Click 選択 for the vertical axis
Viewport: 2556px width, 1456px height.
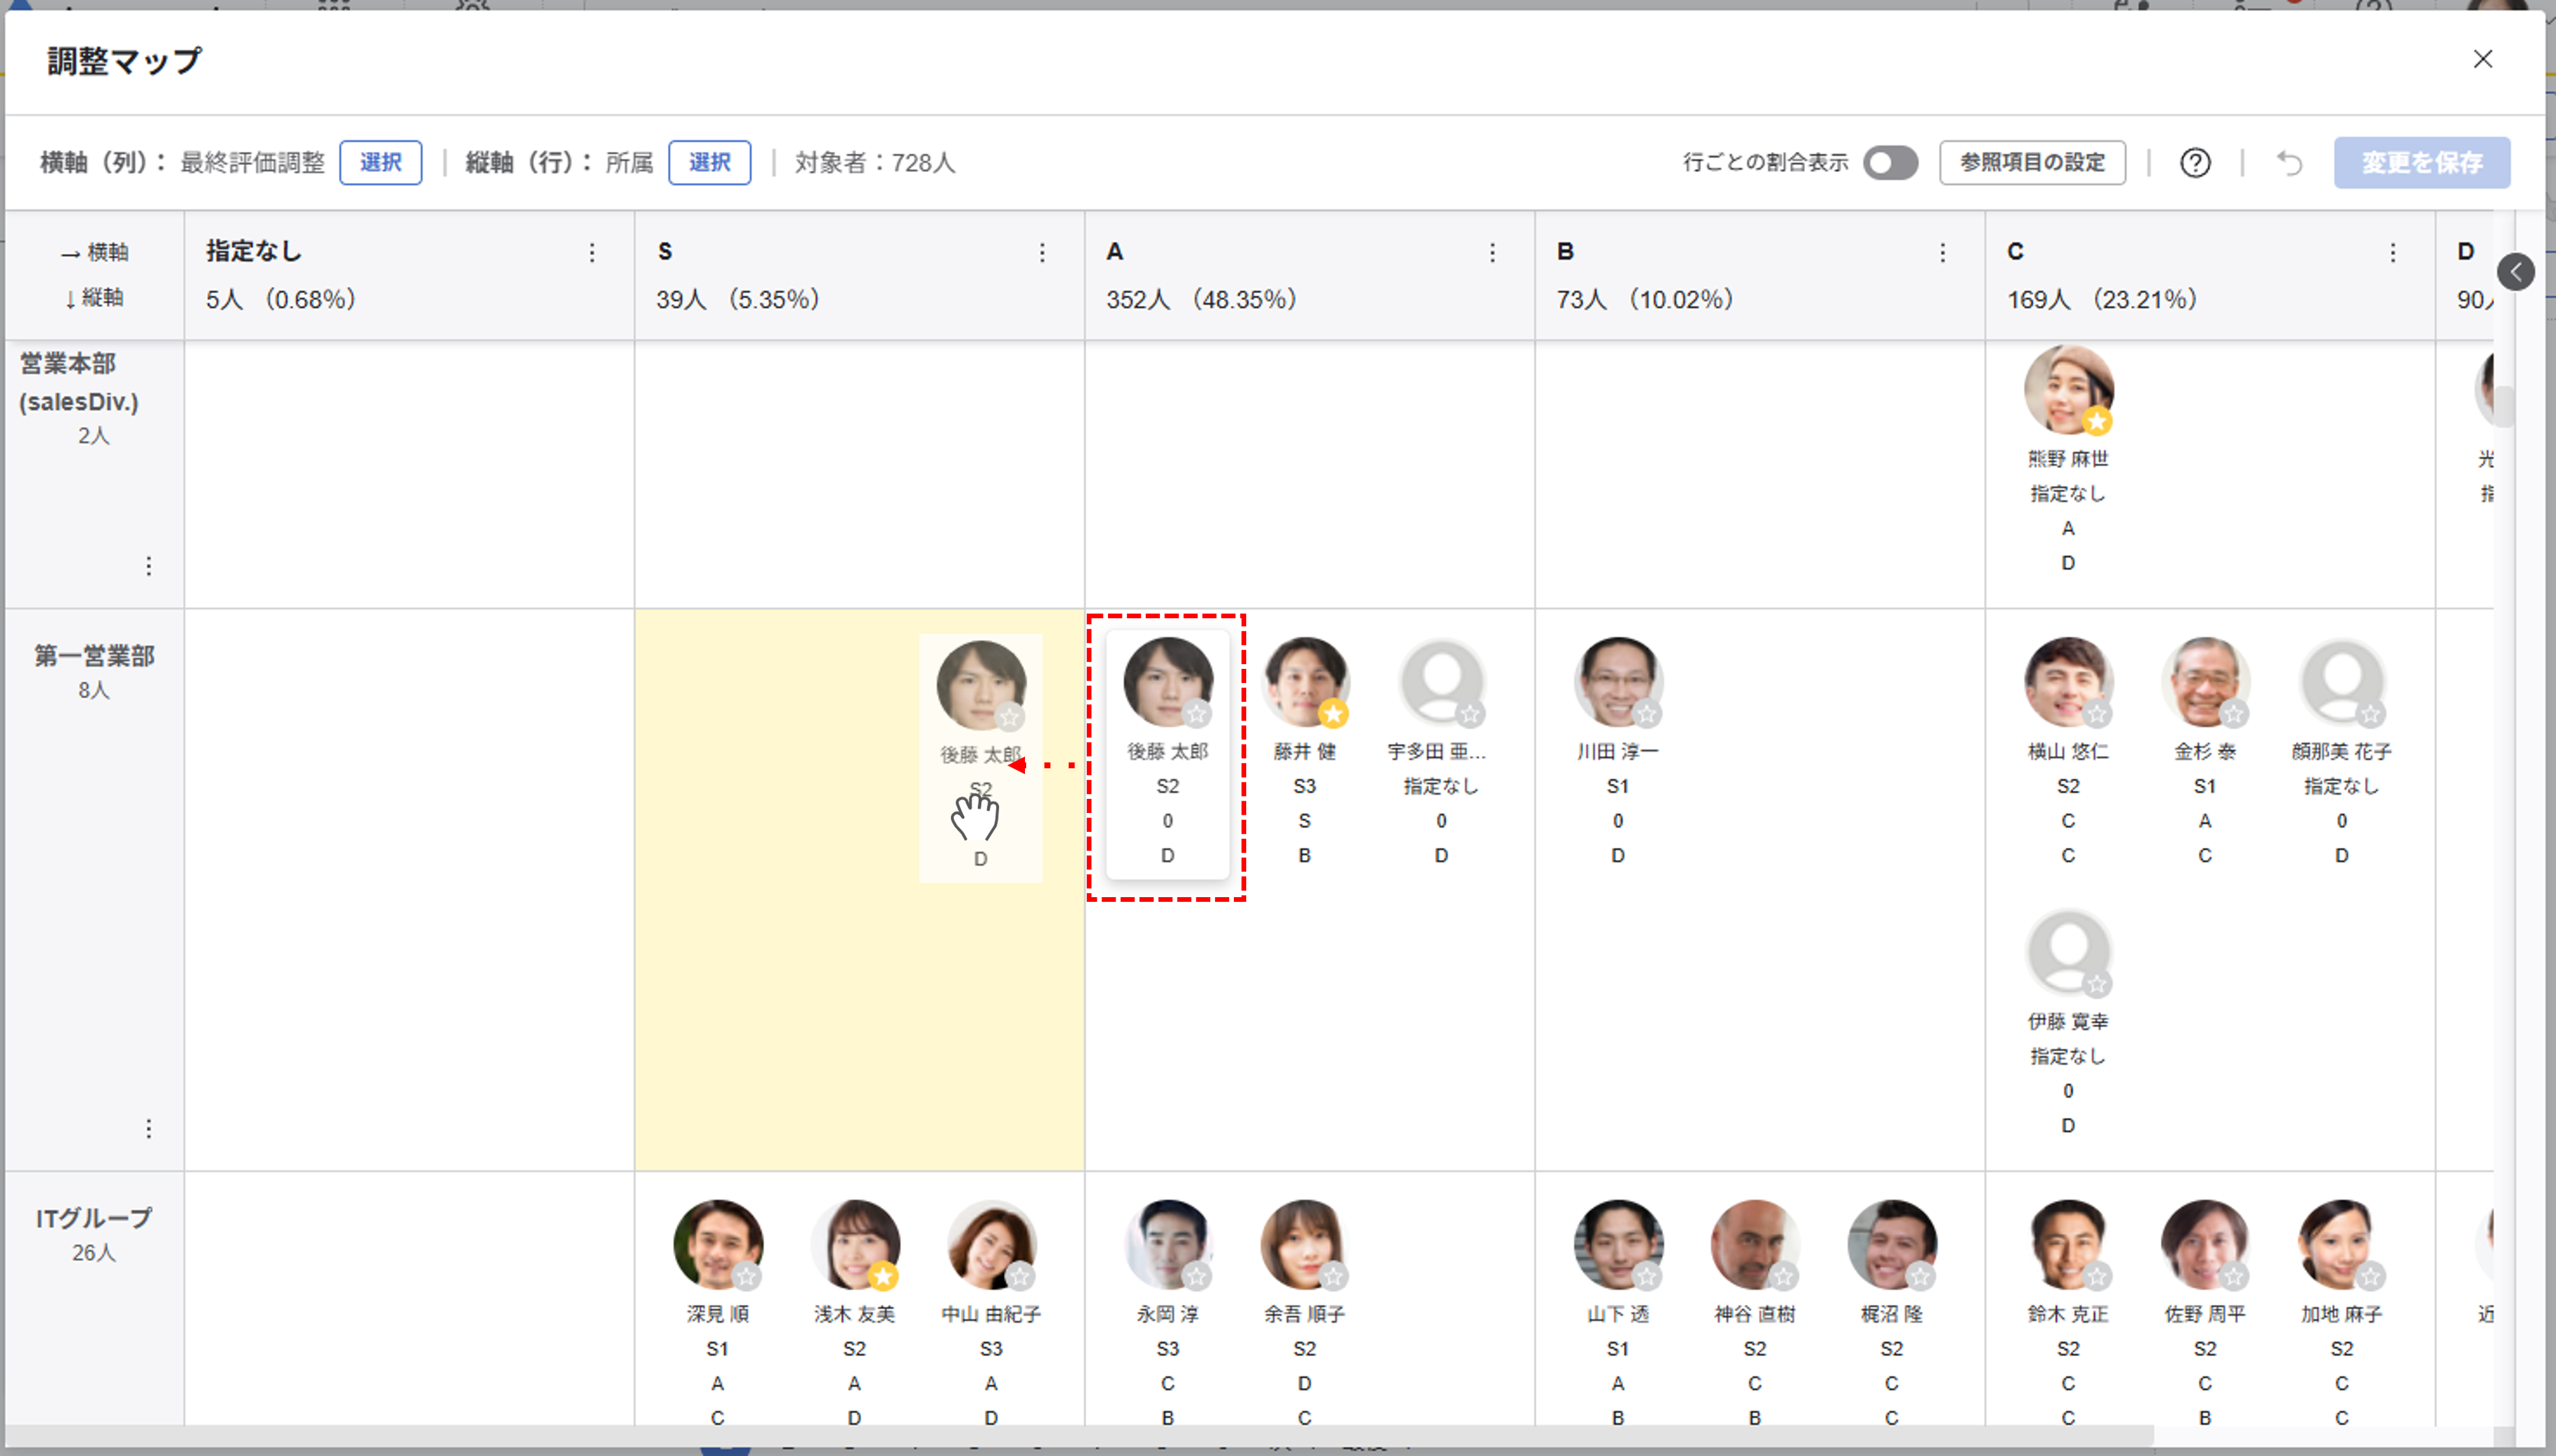[x=709, y=163]
